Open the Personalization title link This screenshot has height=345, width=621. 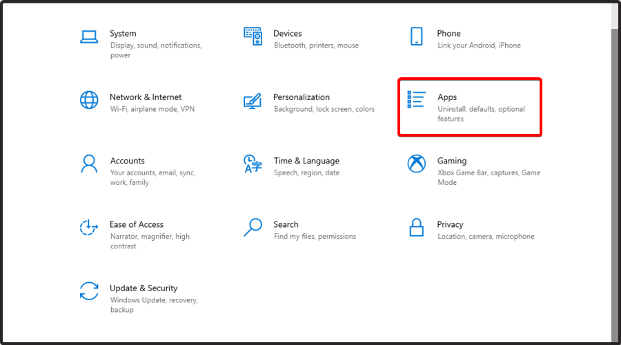pos(302,97)
